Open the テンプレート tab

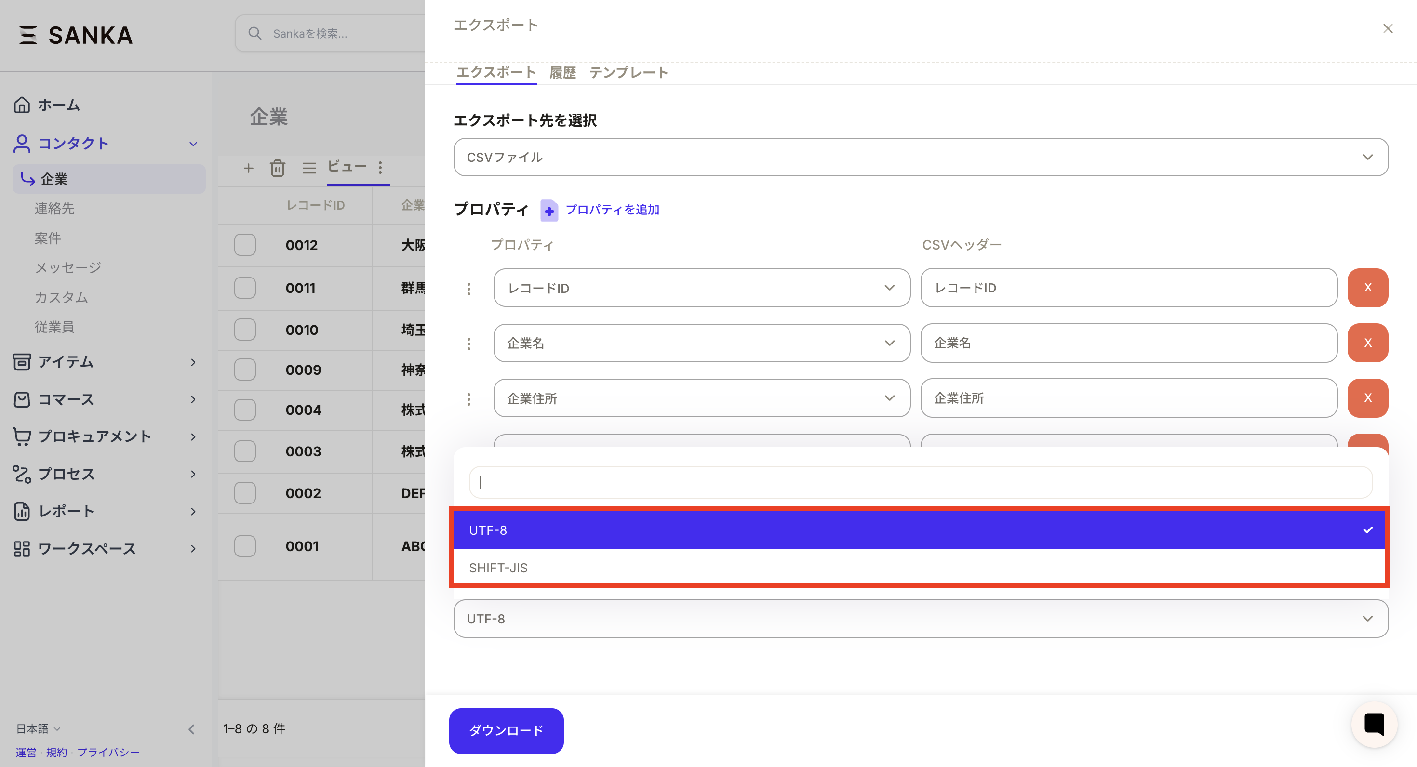point(629,72)
